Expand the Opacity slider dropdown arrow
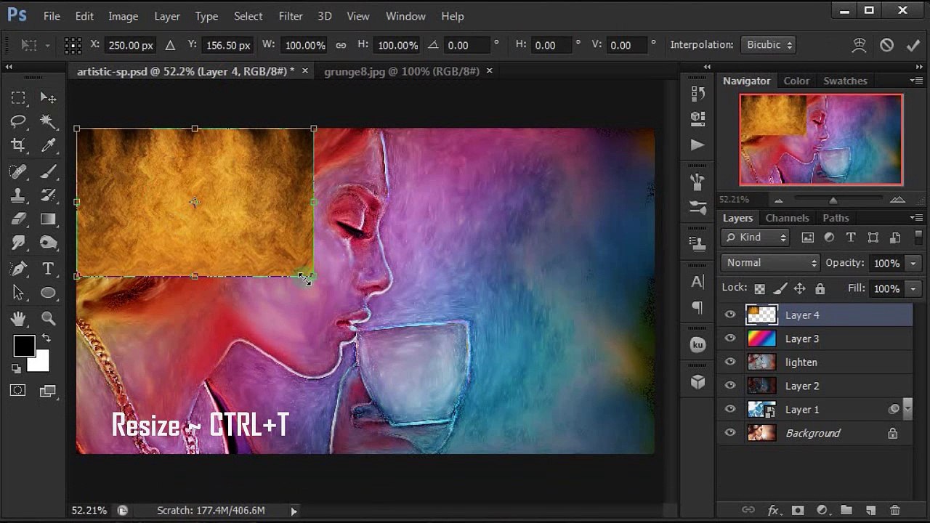Screen dimensions: 930x523 pyautogui.click(x=913, y=263)
